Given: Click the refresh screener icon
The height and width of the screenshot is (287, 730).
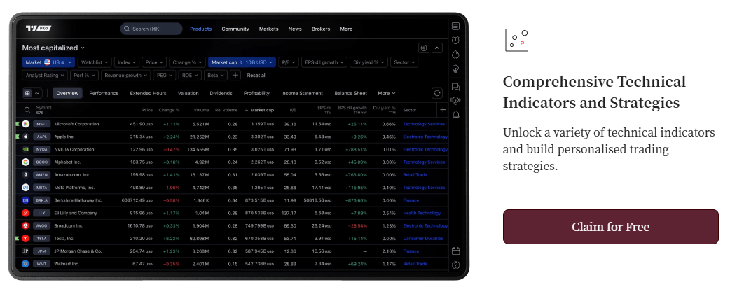Looking at the screenshot, I should coord(436,93).
